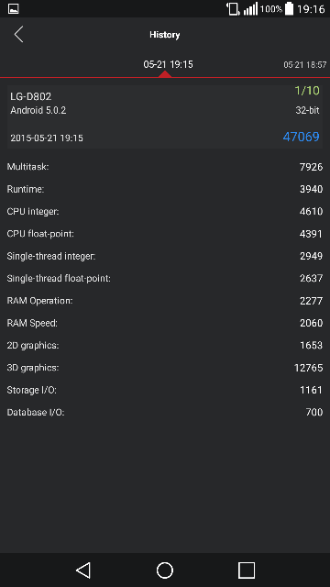The image size is (330, 587).
Task: Tap the CPU integer result row
Action: pos(165,211)
